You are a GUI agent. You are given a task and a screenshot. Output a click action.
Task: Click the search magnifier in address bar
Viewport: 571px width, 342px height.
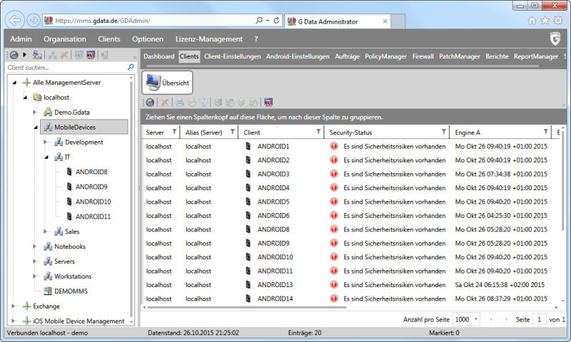(x=259, y=21)
